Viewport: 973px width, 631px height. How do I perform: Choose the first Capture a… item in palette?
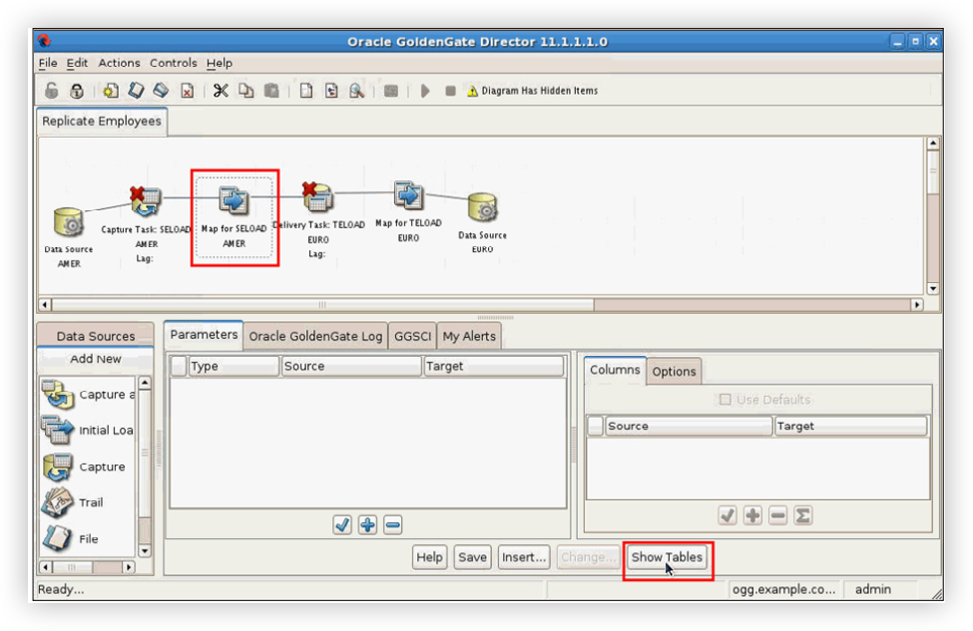coord(88,395)
